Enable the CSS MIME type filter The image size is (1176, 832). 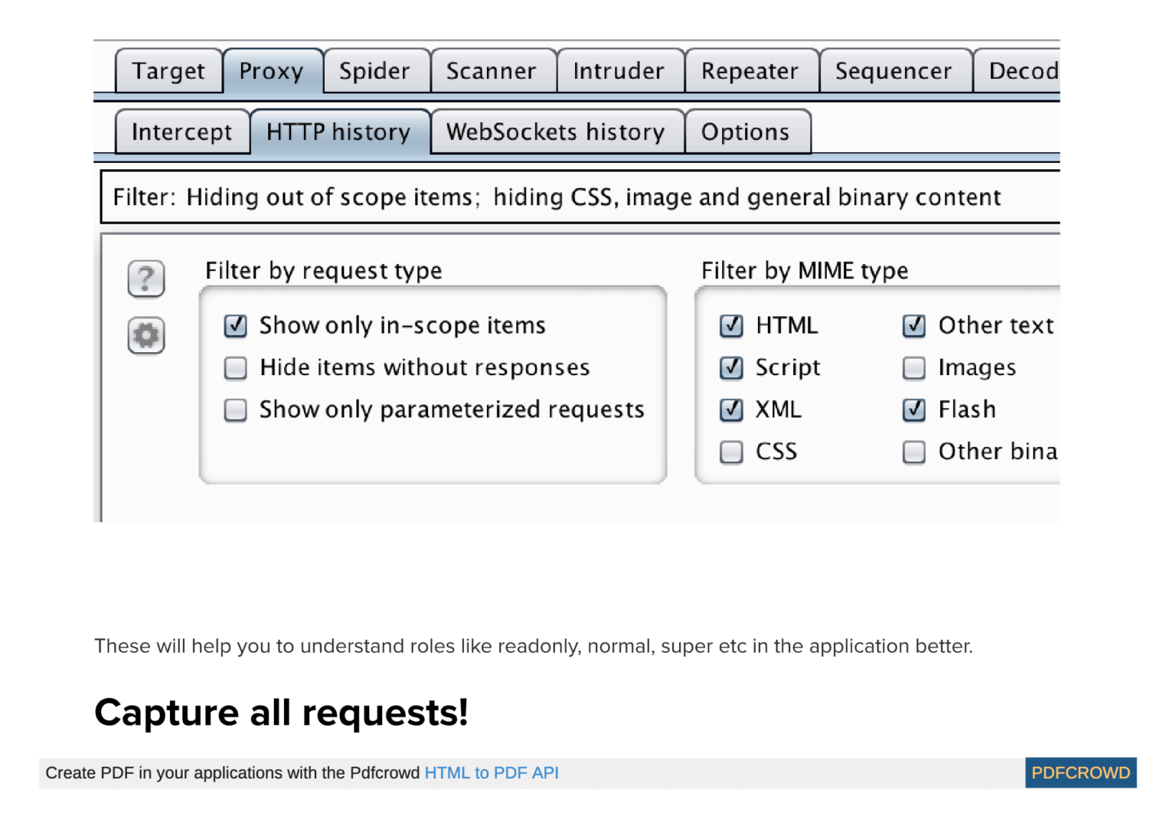point(731,452)
